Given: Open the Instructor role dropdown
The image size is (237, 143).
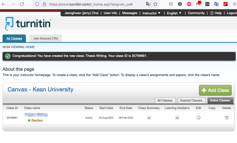Looking at the screenshot, I should (x=151, y=13).
